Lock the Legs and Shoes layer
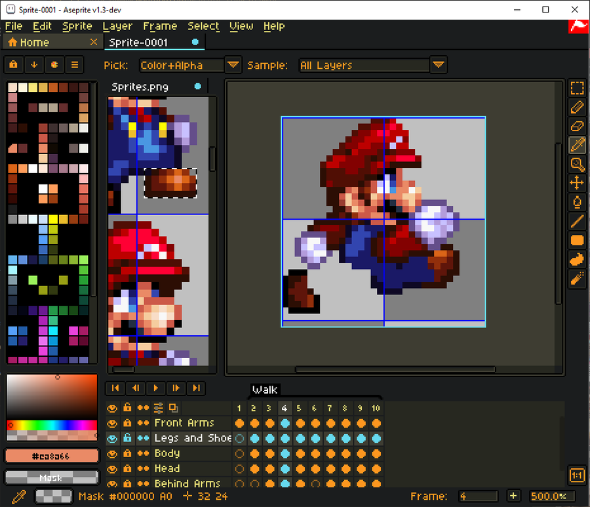 coord(128,438)
